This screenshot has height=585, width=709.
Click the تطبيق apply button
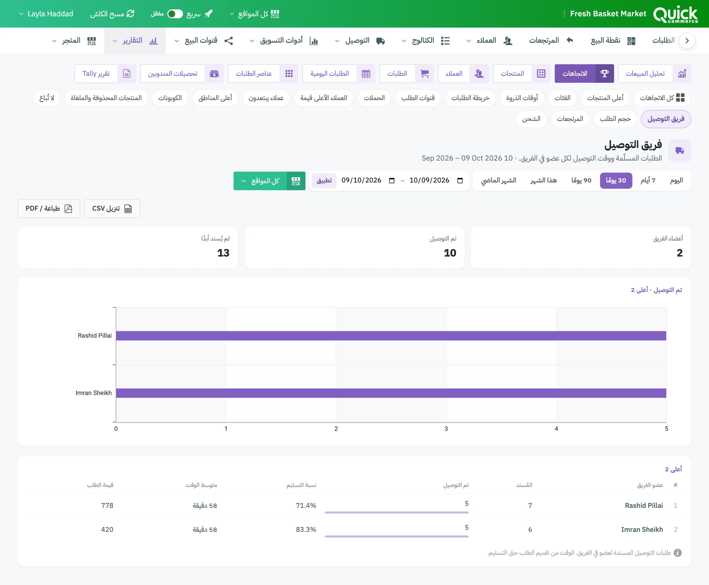point(324,181)
